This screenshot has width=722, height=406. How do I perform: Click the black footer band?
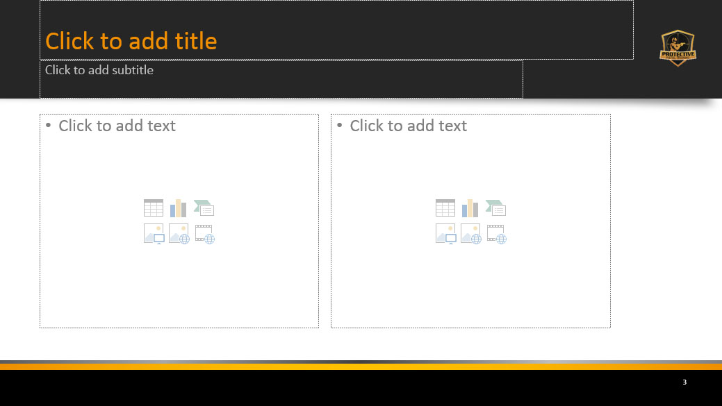click(x=347, y=389)
